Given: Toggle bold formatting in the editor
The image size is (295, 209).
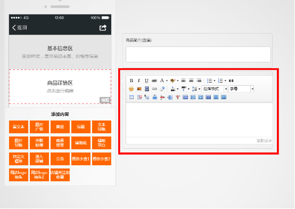Looking at the screenshot, I should coord(132,81).
